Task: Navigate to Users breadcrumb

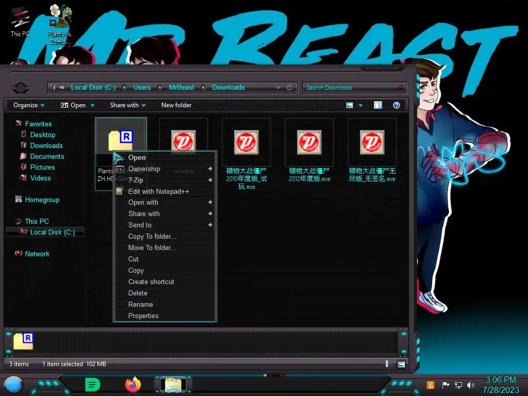Action: (142, 88)
